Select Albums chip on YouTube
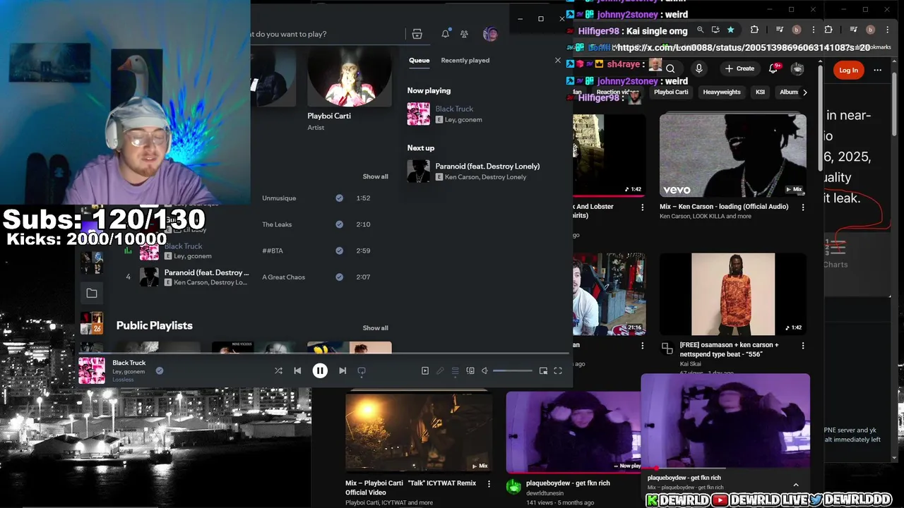The image size is (904, 508). point(787,92)
